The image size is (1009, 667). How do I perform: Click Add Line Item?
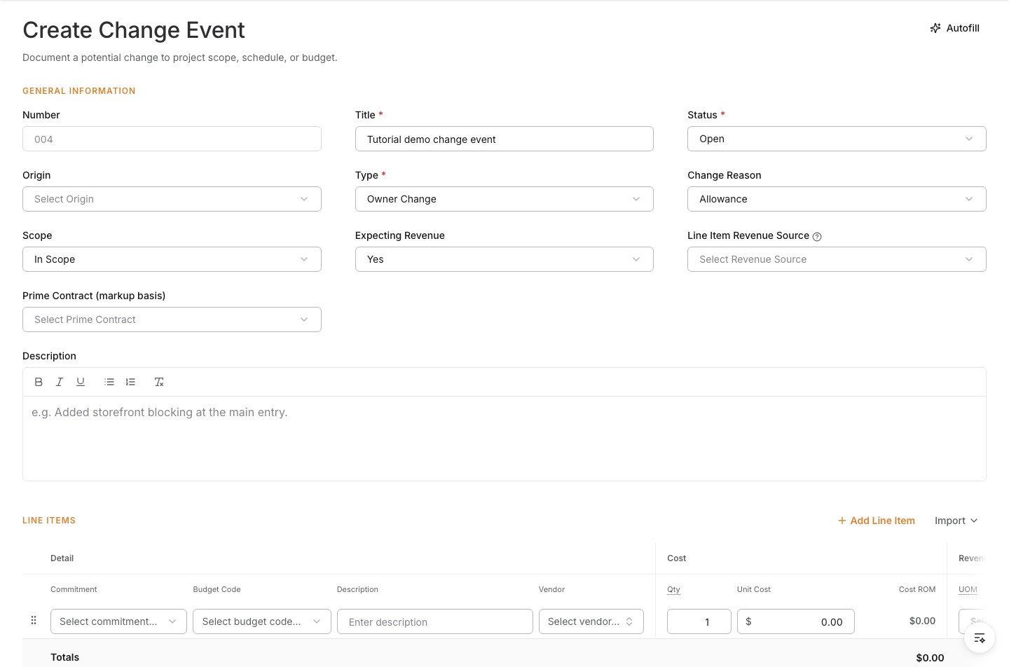pos(877,521)
